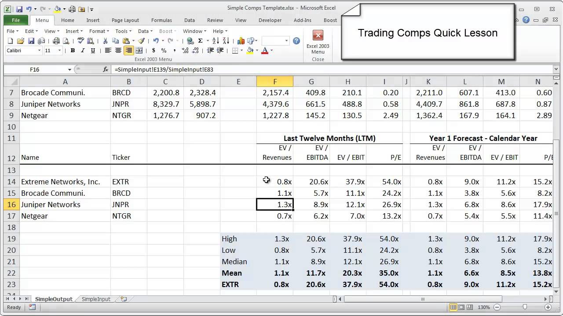
Task: Click the Format Painter brush icon
Action: [x=141, y=41]
